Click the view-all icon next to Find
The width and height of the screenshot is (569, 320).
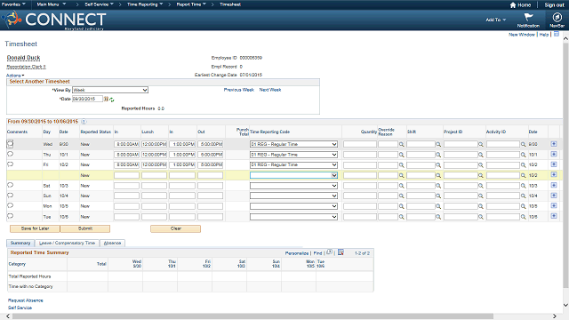pos(329,252)
